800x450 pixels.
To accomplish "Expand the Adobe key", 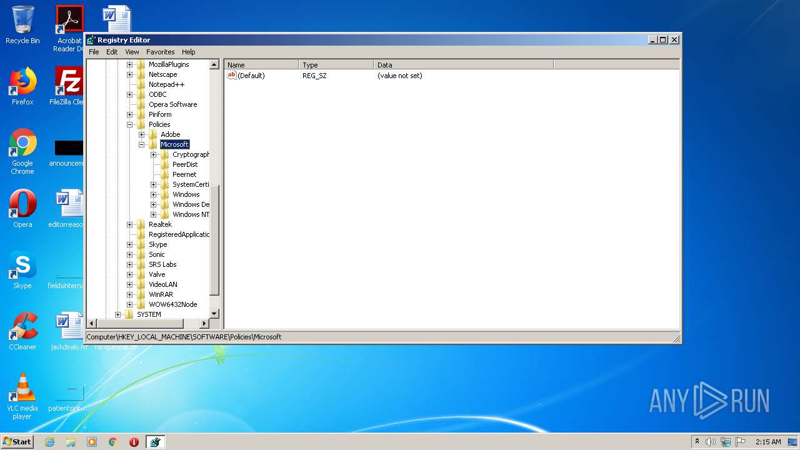I will point(142,134).
